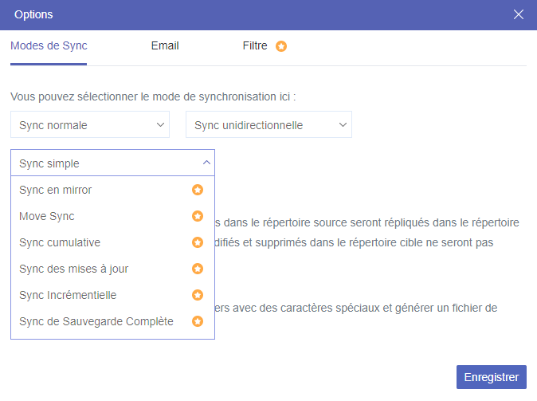Click star icon beside Sync Incrémentielle
This screenshot has height=401, width=537.
pyautogui.click(x=198, y=295)
